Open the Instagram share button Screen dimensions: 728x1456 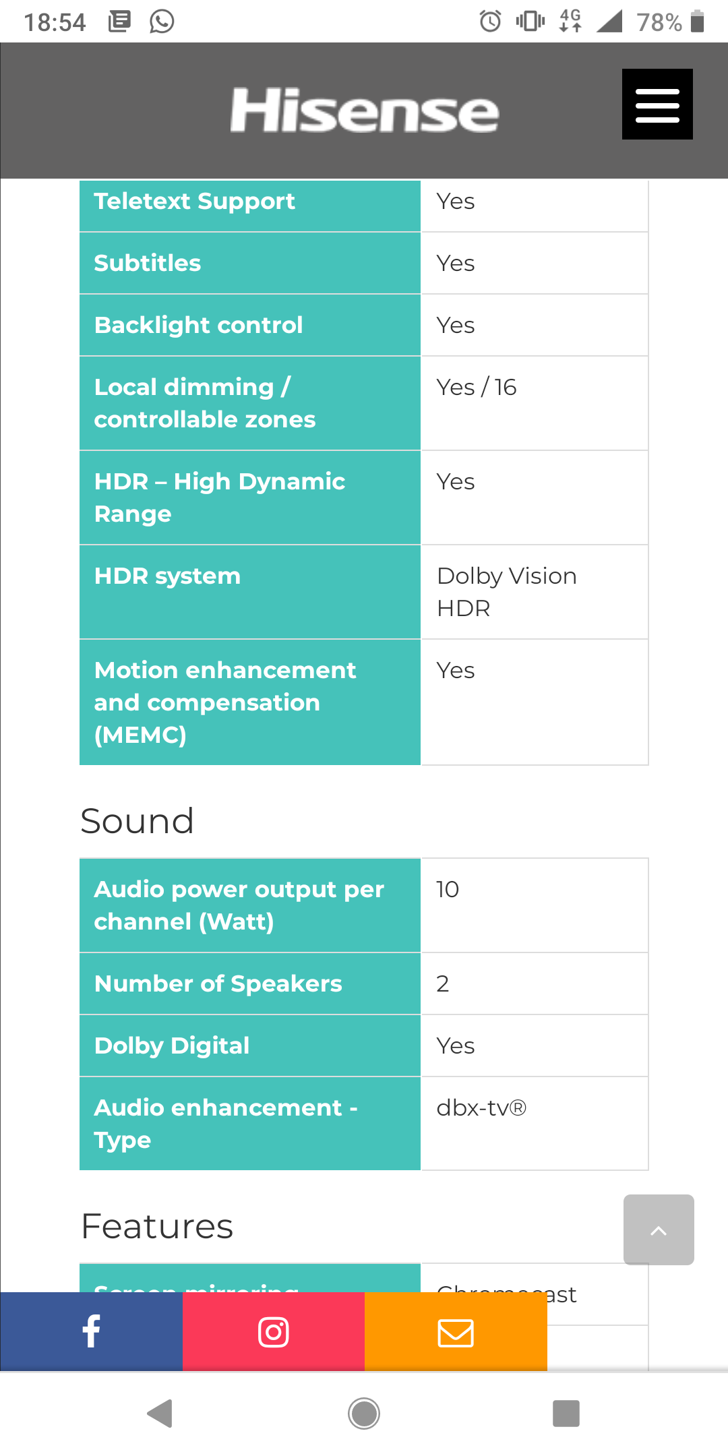coord(274,1331)
